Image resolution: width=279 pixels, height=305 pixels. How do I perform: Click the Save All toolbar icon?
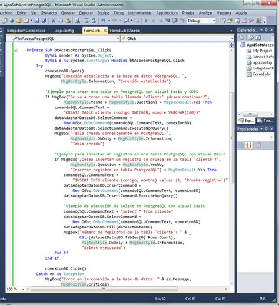(x=44, y=21)
